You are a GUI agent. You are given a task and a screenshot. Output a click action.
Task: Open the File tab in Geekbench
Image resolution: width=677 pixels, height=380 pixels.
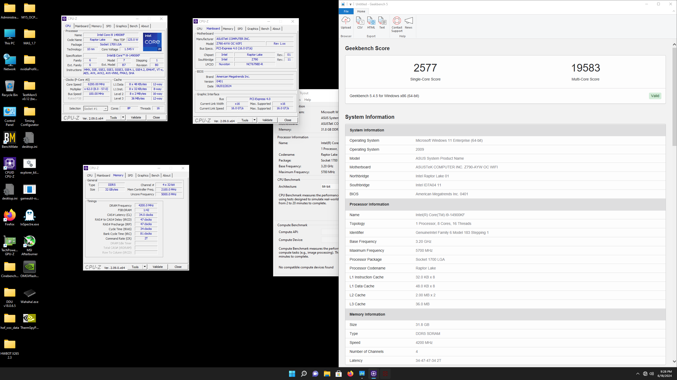click(x=346, y=11)
